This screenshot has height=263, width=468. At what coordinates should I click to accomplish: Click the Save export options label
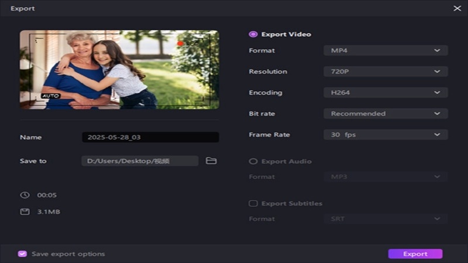pos(68,254)
